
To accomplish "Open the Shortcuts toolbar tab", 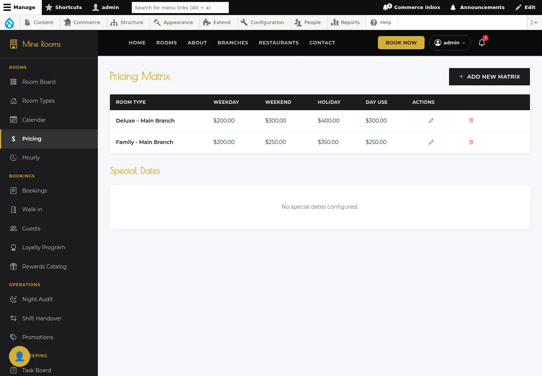I will point(64,7).
